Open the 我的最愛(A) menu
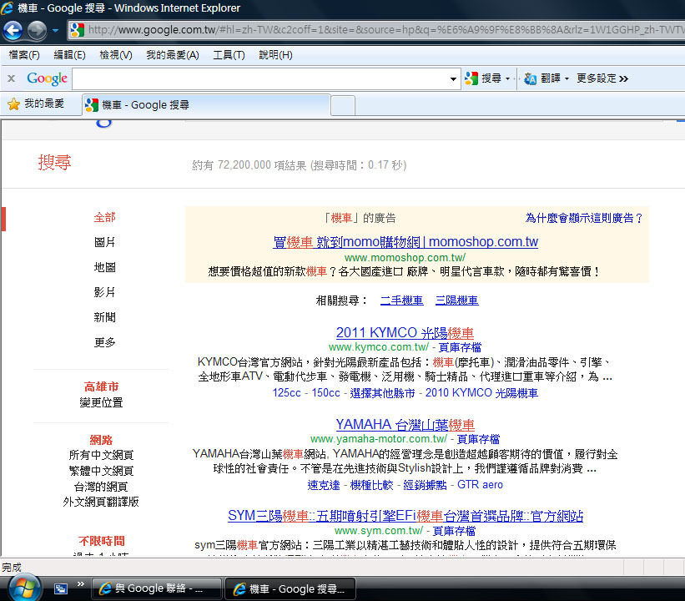The height and width of the screenshot is (601, 685). click(x=173, y=55)
